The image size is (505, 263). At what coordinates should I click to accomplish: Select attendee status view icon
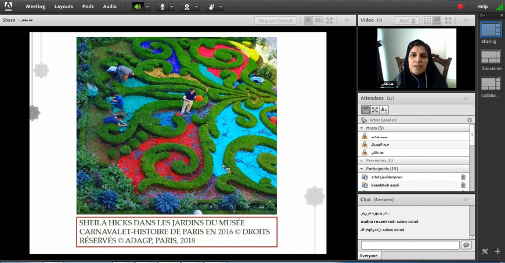(384, 109)
